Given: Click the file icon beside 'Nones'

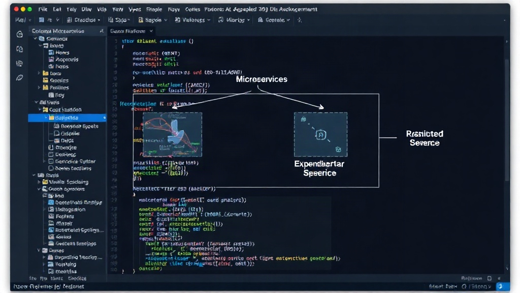Looking at the screenshot, I should (51, 52).
